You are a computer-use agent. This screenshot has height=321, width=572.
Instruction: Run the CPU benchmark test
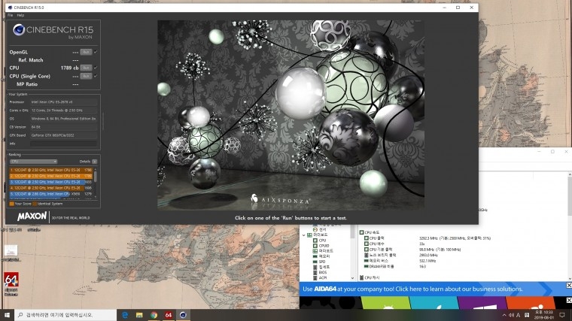click(86, 68)
